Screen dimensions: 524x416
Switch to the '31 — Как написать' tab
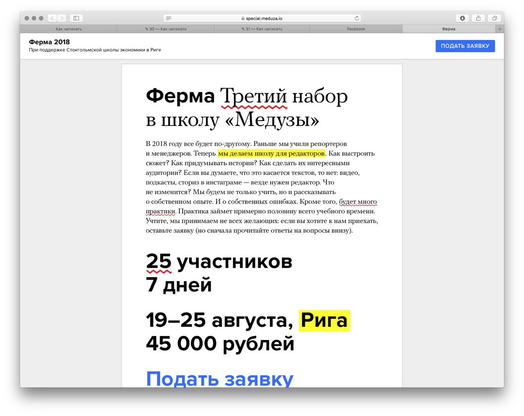(x=262, y=29)
